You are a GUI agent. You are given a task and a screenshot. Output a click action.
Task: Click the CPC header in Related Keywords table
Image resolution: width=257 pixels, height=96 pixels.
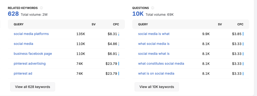click(116, 24)
